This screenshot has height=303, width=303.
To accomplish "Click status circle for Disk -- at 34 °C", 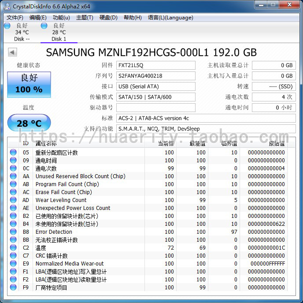I will 7,26.
